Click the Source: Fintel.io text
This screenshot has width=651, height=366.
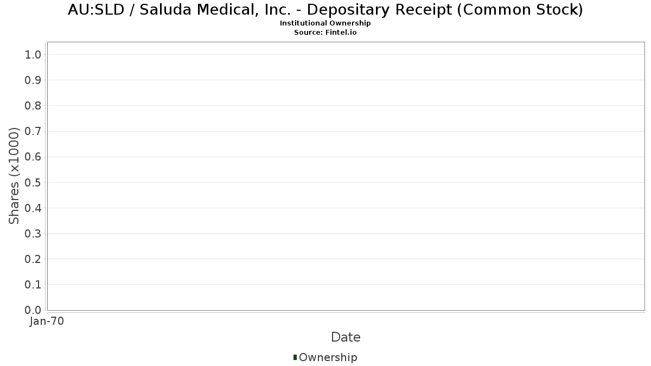[x=325, y=33]
